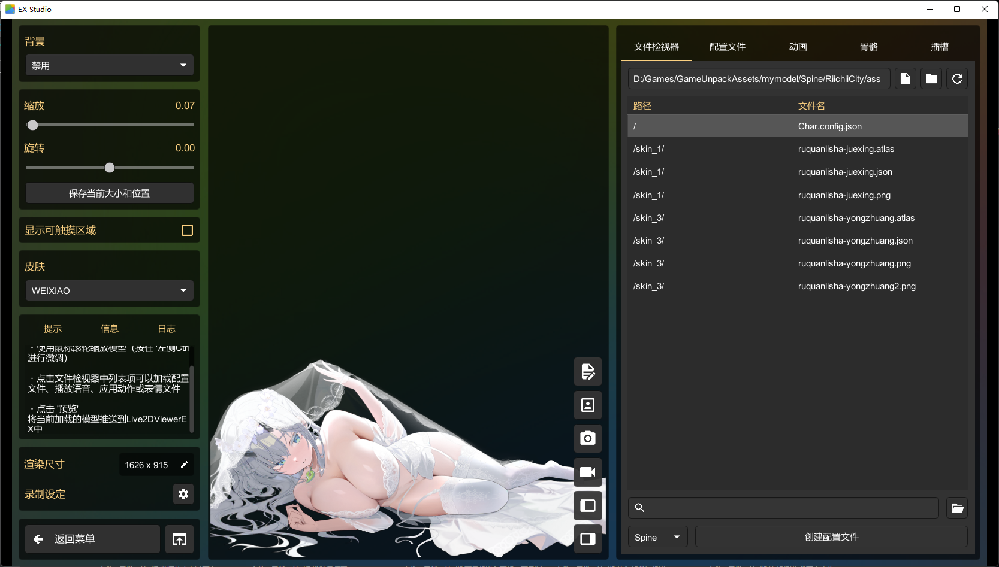Edit render size with the pencil icon

coord(184,465)
